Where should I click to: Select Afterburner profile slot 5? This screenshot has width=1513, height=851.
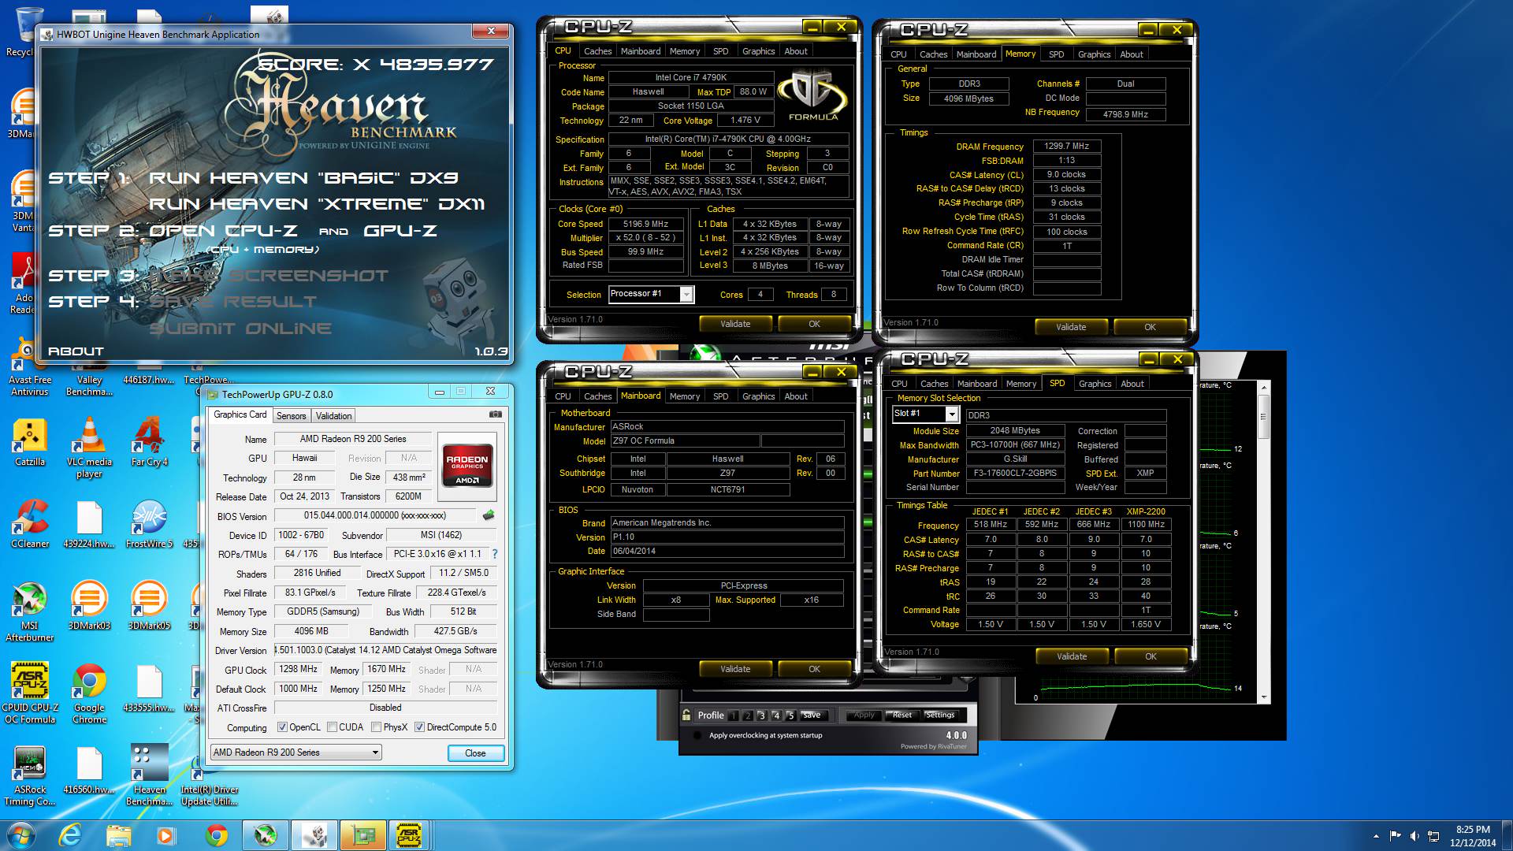[790, 715]
